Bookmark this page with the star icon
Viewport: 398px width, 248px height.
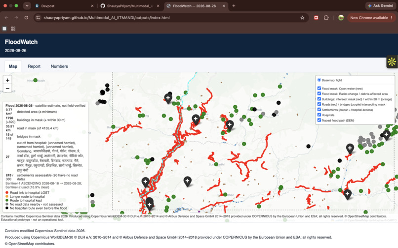point(302,18)
